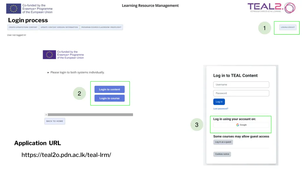This screenshot has width=302, height=169.
Task: Focus the Username input field
Action: [241, 84]
